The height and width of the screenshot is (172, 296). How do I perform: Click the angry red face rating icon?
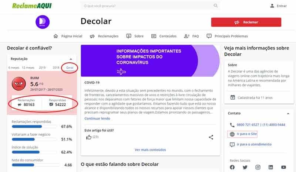point(19,84)
